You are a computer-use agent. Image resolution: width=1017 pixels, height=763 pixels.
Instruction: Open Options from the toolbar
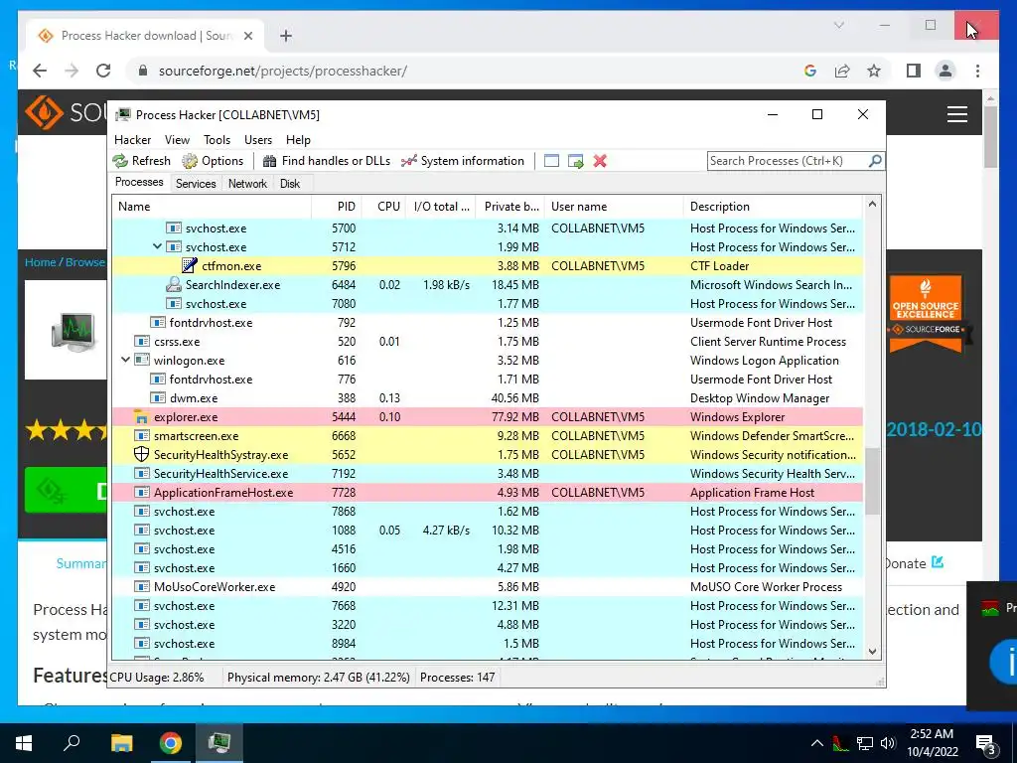[x=213, y=161]
